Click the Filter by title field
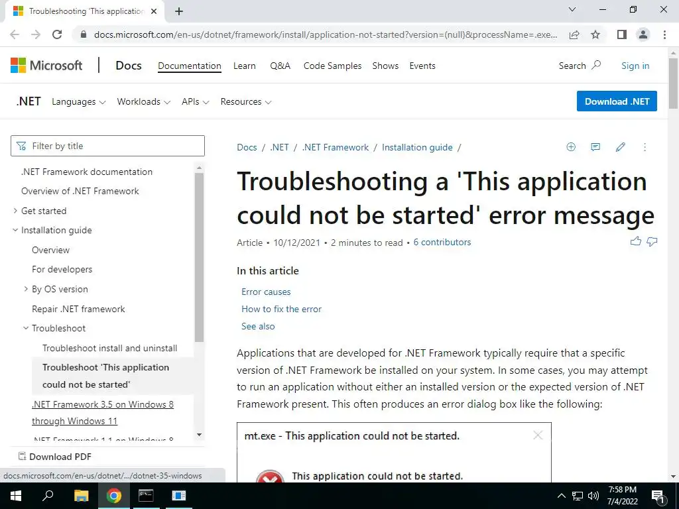Screen dimensions: 679x509 pos(107,146)
